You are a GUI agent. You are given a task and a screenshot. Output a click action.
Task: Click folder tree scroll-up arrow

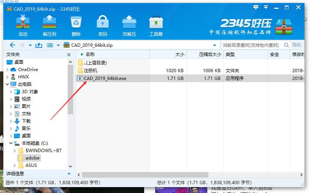(x=70, y=62)
